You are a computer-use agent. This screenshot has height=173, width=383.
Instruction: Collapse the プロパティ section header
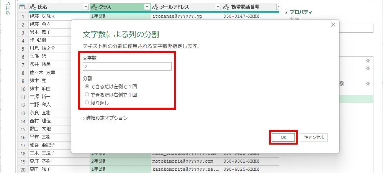[286, 12]
